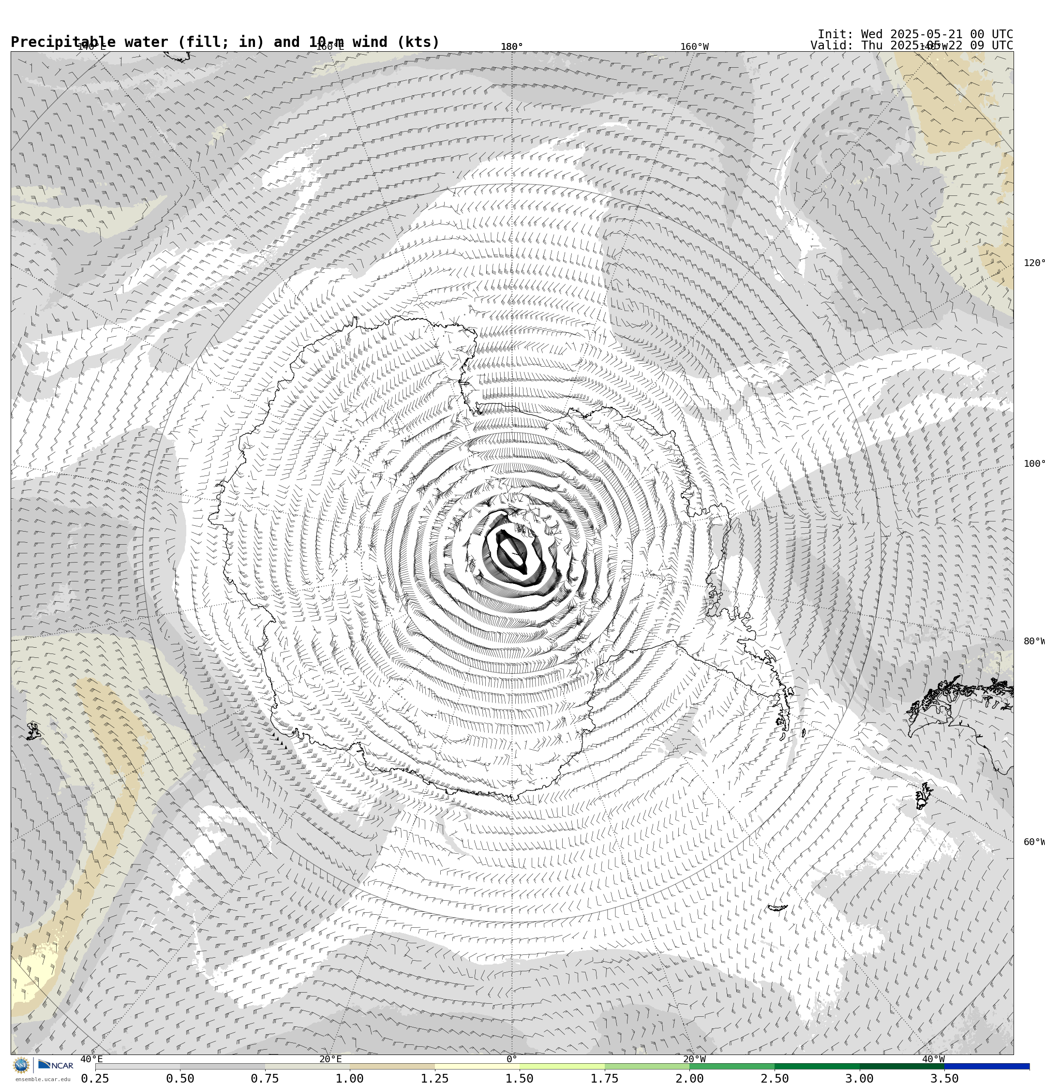Click the '80°W' longitude label on right edge
1045x1085 pixels.
coord(1034,641)
